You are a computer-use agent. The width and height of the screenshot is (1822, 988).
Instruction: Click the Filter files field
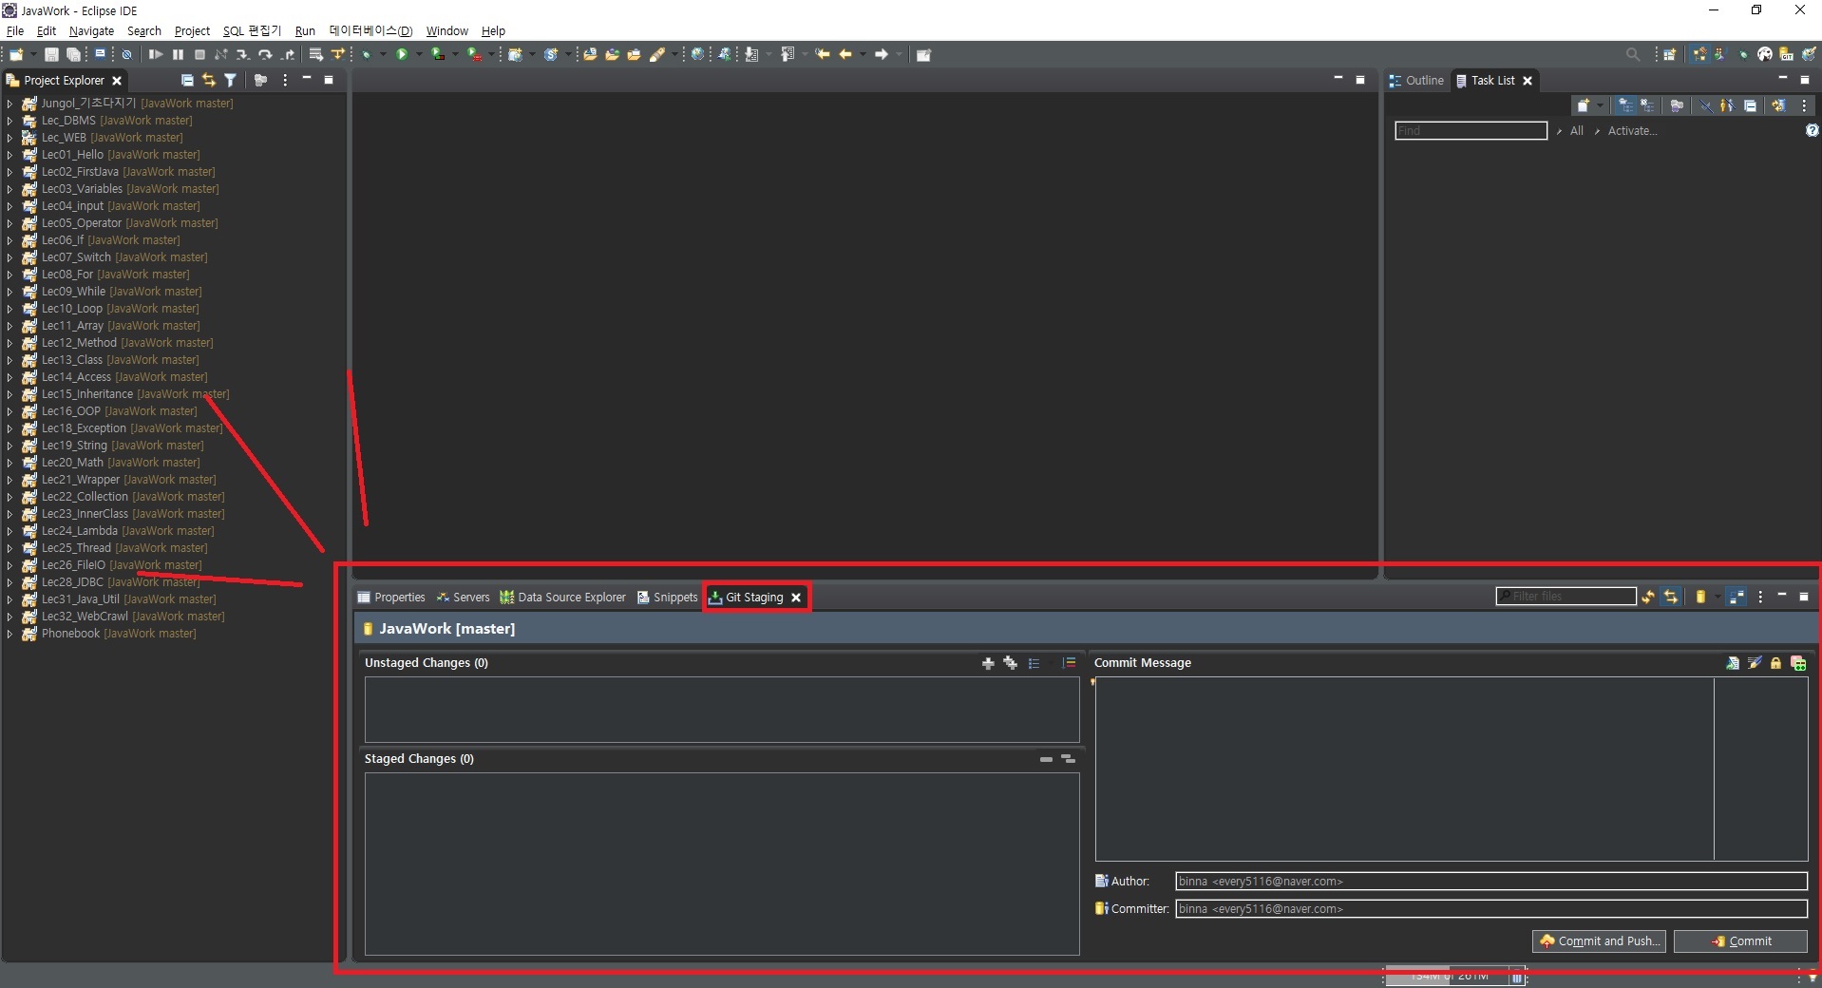click(1566, 597)
